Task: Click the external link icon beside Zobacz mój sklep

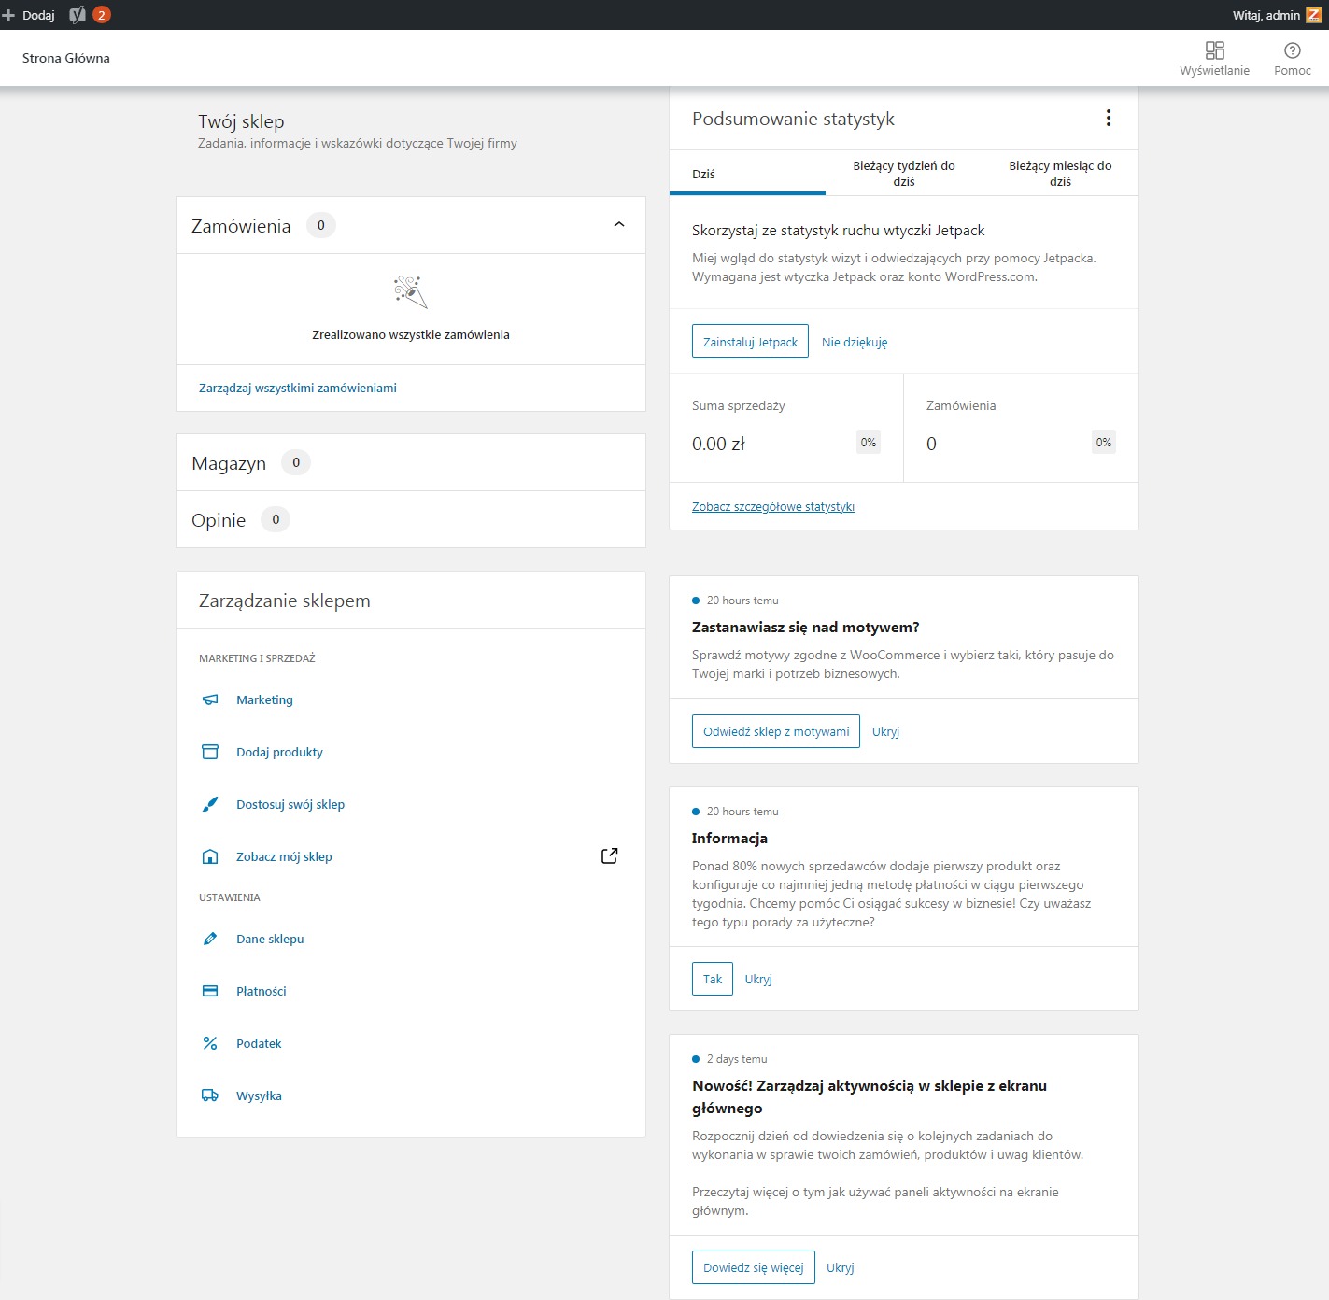Action: (610, 855)
